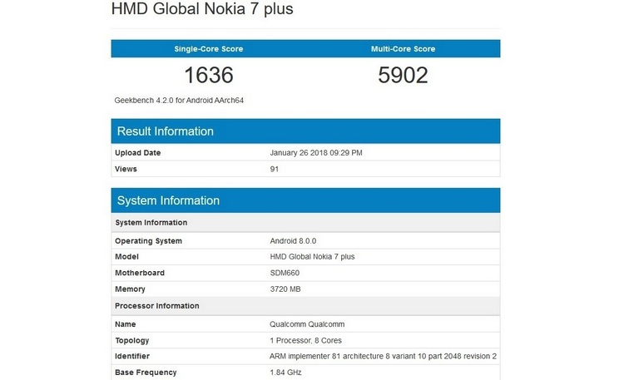The height and width of the screenshot is (380, 624).
Task: Select the Qualcomm Qualcomm processor name
Action: click(x=307, y=324)
